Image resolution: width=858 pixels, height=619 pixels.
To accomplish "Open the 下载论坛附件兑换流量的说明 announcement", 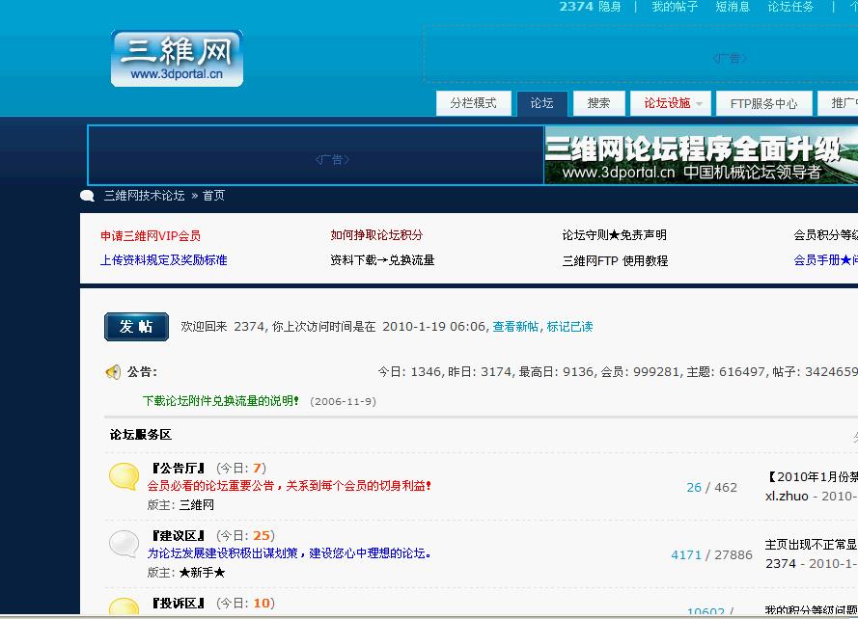I will click(221, 401).
